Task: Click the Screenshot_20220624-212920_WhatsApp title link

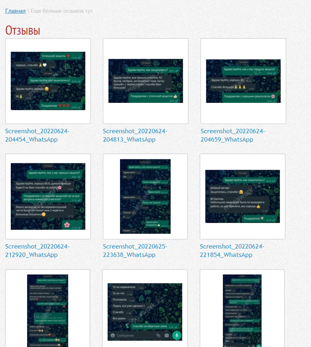Action: pos(38,251)
